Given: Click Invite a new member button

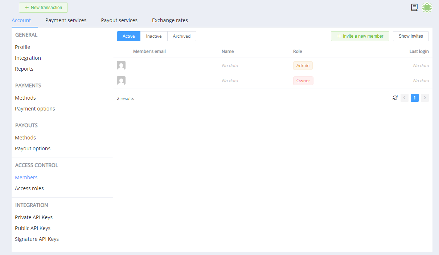Looking at the screenshot, I should (360, 36).
